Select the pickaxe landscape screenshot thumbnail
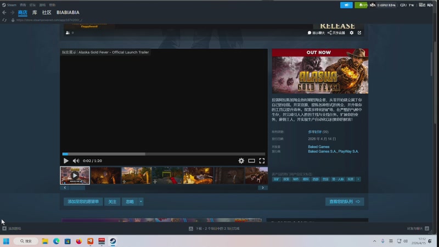Viewport: 439px width, 247px height. [136, 176]
